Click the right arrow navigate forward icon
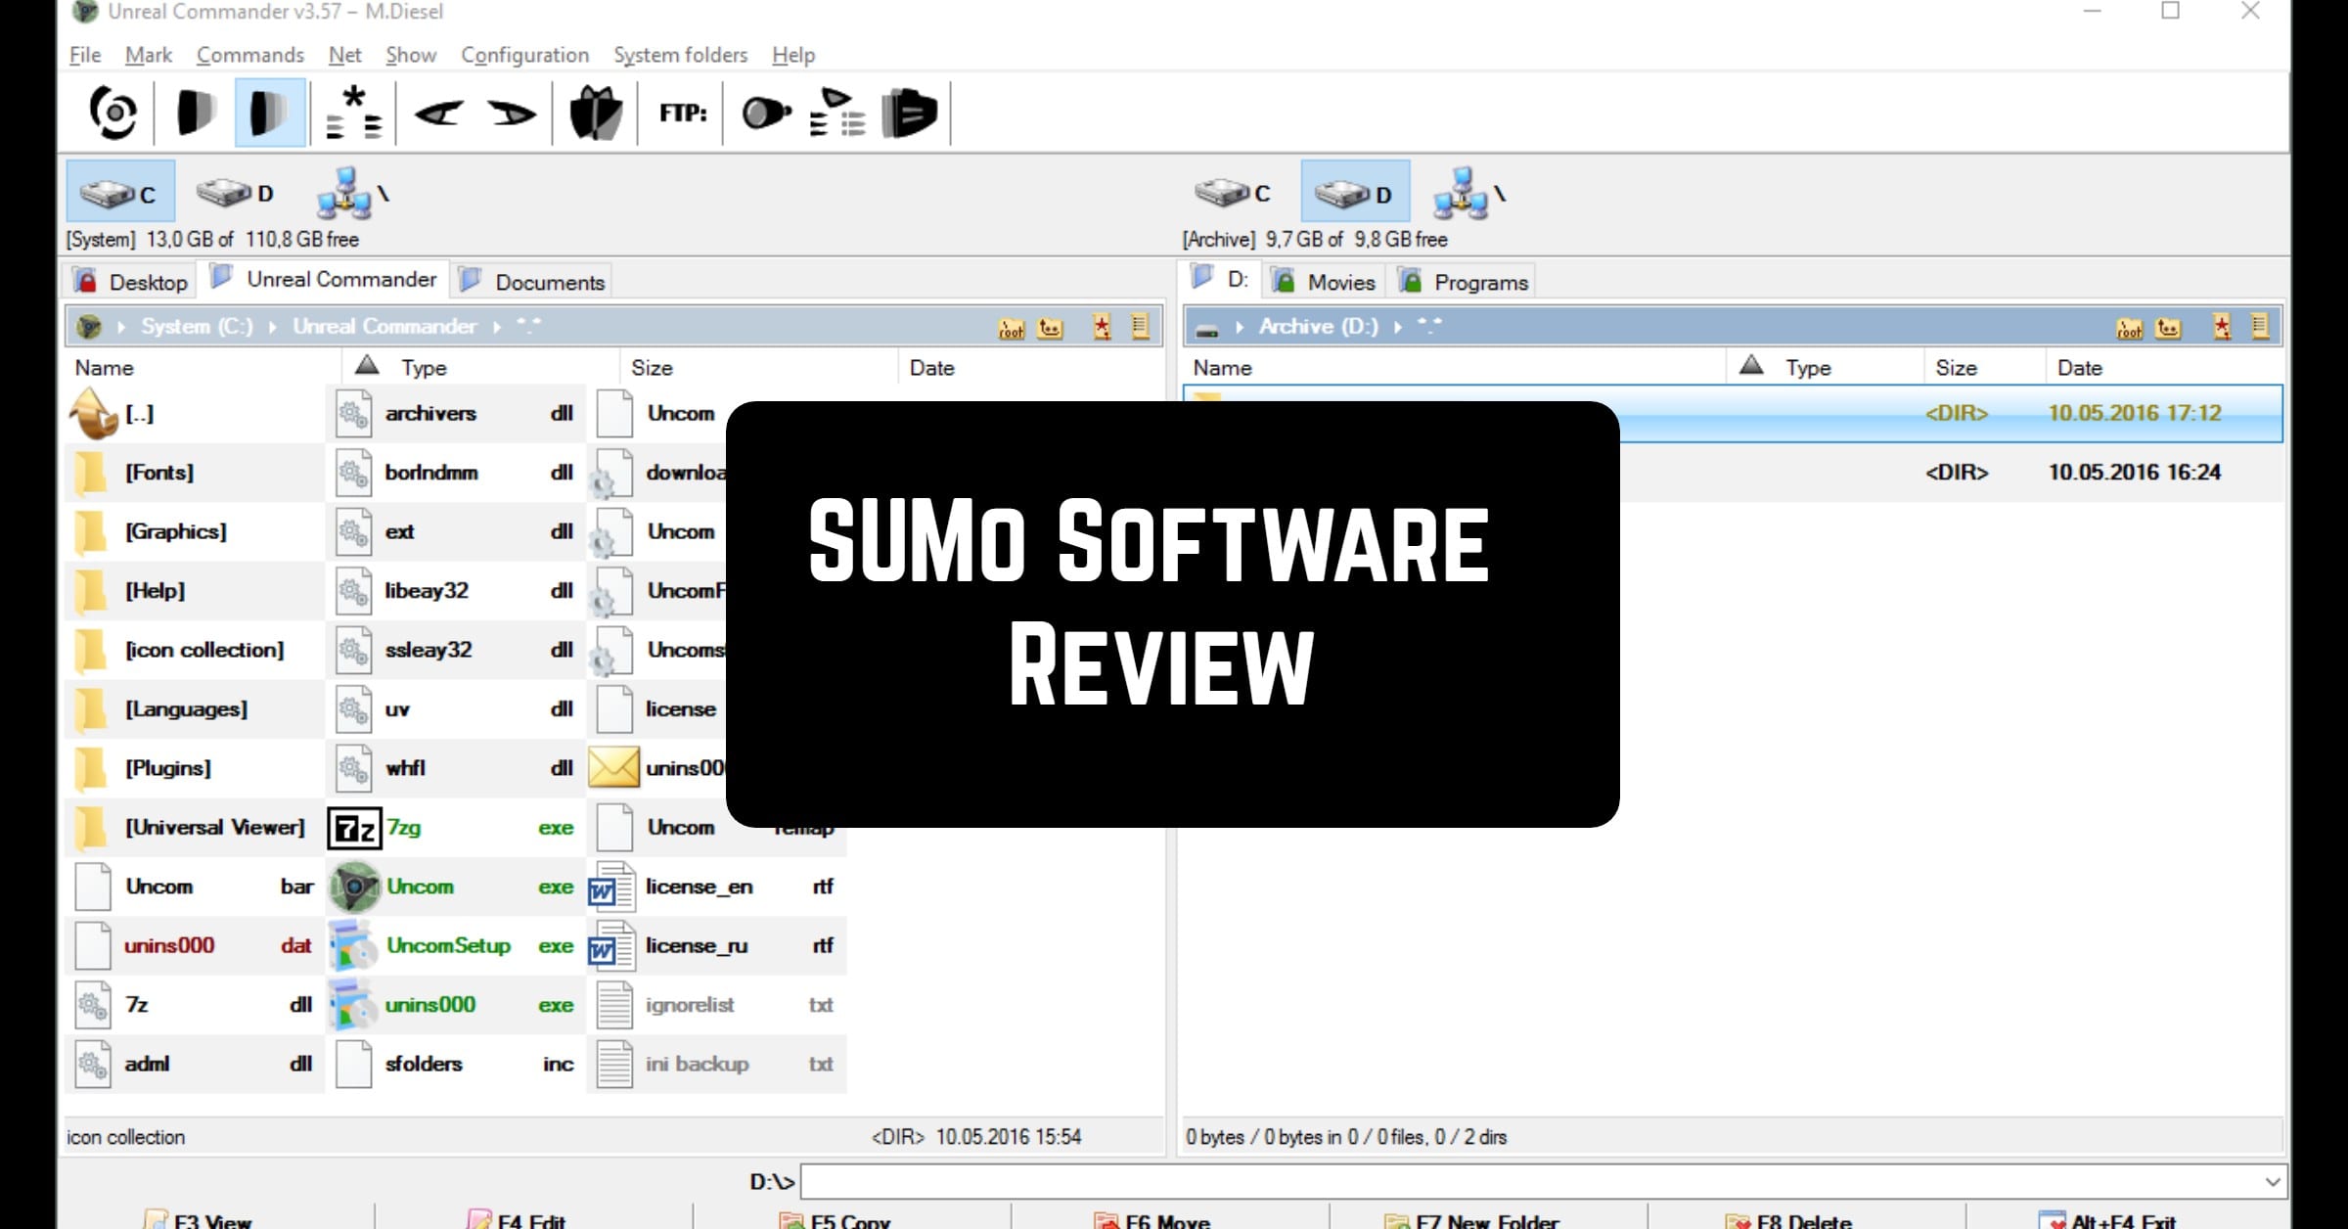Image resolution: width=2348 pixels, height=1229 pixels. (x=513, y=112)
